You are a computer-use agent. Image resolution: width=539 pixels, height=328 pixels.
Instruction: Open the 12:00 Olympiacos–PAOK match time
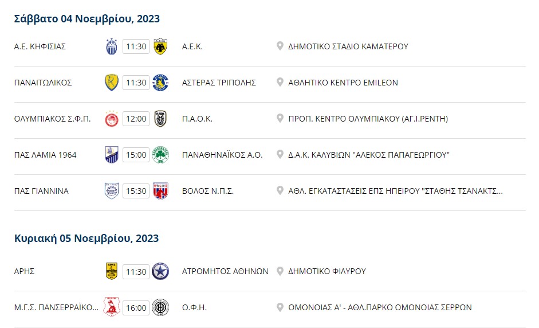tap(136, 119)
